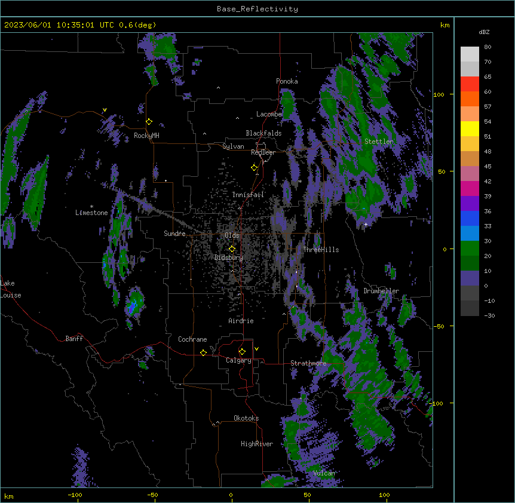This screenshot has width=515, height=503.
Task: Click the ThreeHills label
Action: click(x=321, y=250)
